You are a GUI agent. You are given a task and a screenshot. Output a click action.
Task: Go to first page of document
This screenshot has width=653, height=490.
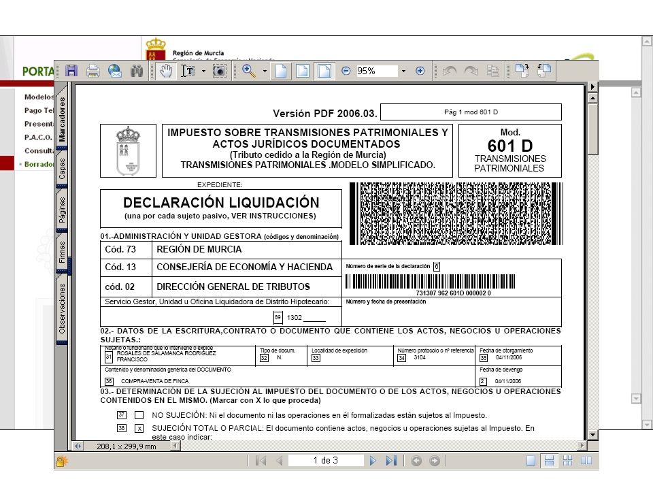coord(261,461)
